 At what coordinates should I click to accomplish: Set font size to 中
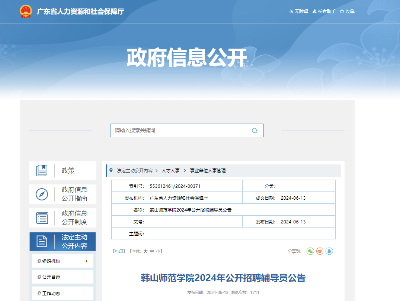coord(152,251)
